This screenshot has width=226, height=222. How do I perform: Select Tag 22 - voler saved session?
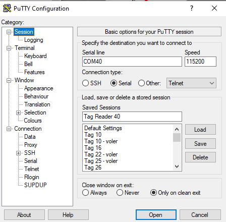101,154
